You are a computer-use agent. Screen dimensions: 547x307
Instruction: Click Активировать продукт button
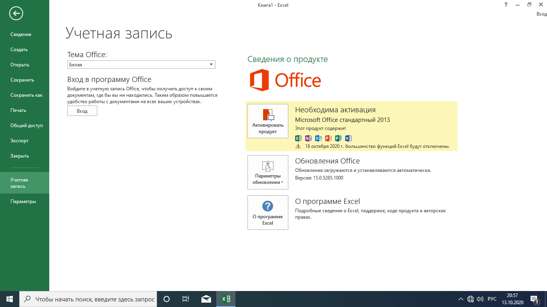[268, 121]
